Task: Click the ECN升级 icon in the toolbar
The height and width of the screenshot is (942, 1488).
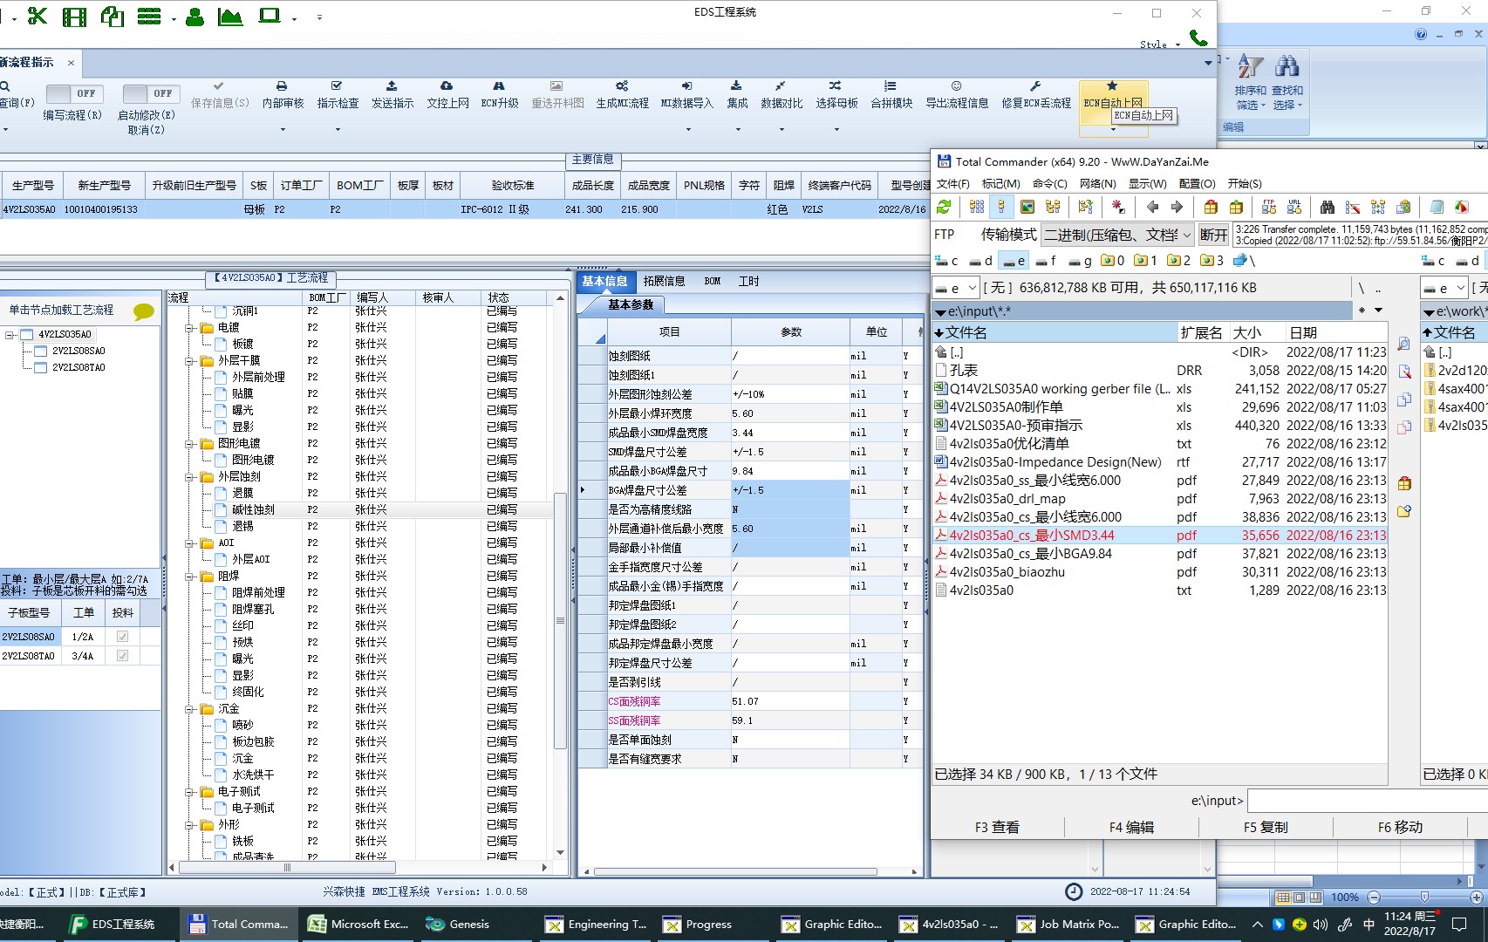Action: point(499,86)
